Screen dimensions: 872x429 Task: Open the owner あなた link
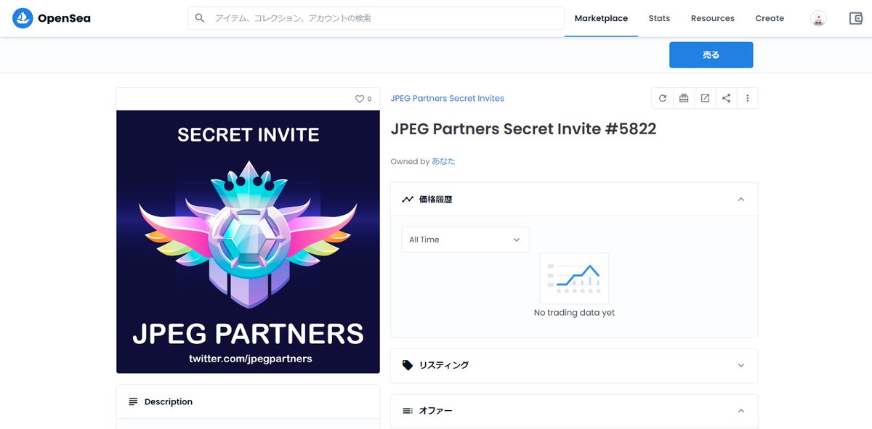[443, 161]
